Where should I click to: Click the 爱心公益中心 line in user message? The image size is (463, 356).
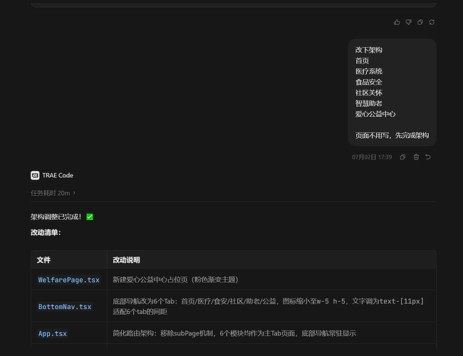[375, 114]
